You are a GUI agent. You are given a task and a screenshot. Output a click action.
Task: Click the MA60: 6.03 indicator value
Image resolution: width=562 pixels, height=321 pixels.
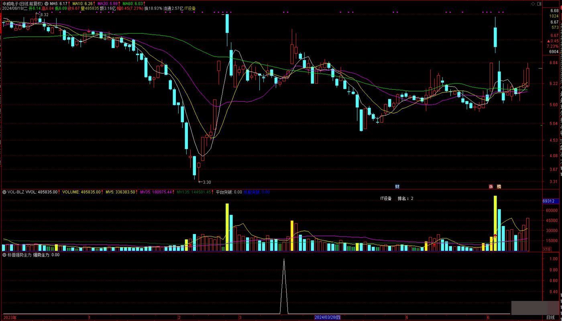(x=133, y=4)
